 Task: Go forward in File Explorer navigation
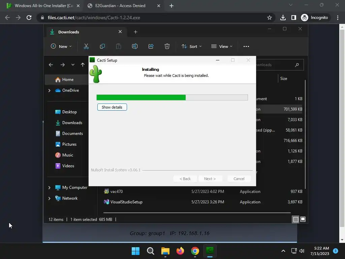[x=62, y=65]
